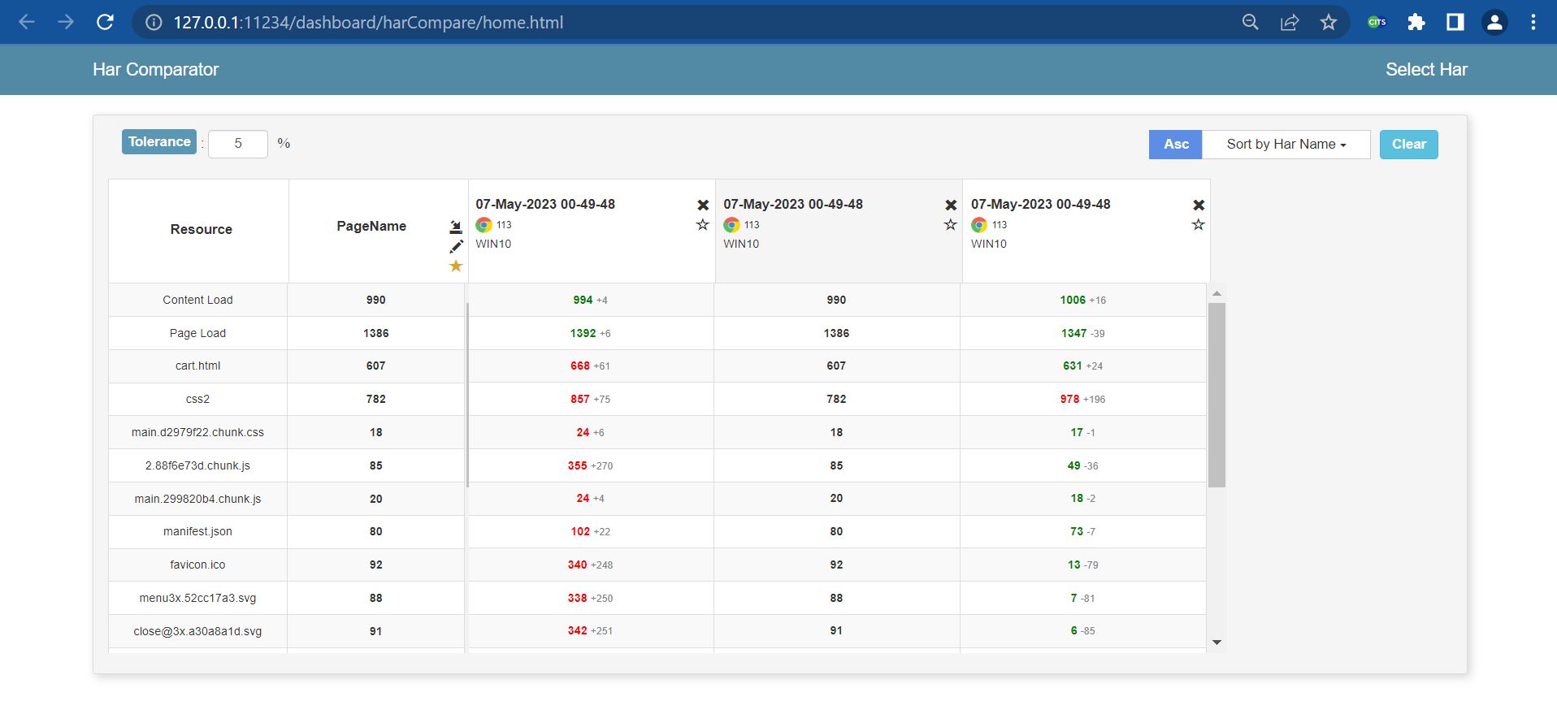
Task: Click the Tolerance label button
Action: (x=159, y=141)
